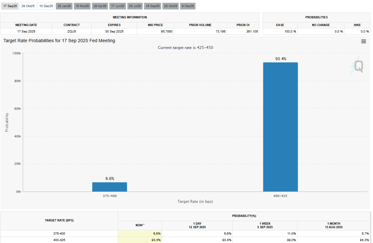Click the 93.4% bar for 400-425
This screenshot has height=243, width=373.
[x=280, y=127]
